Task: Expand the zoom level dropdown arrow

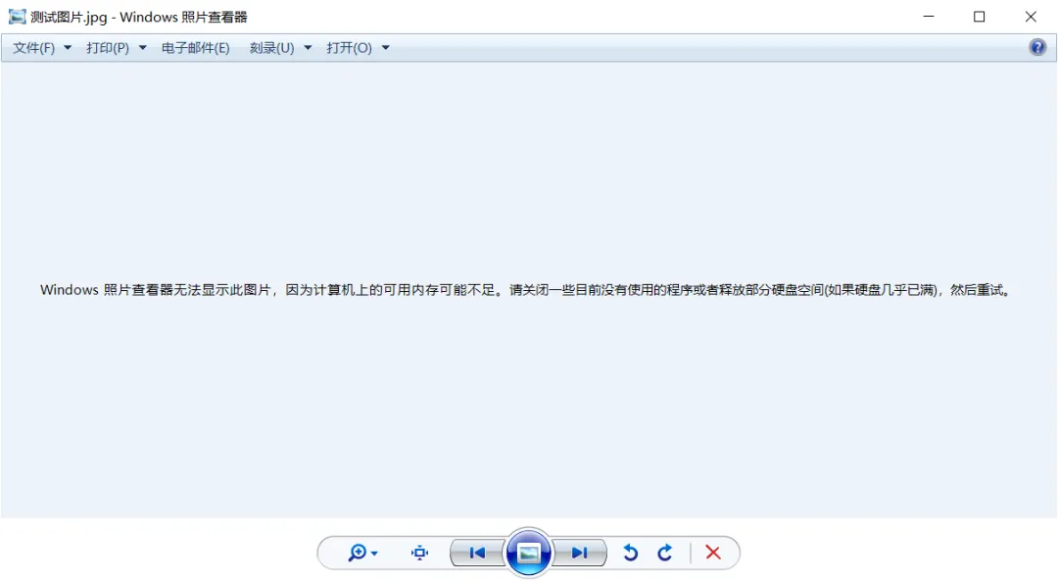Action: (372, 553)
